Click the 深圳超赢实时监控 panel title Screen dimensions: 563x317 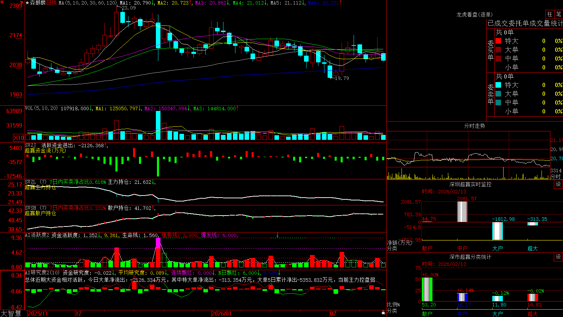coord(470,184)
